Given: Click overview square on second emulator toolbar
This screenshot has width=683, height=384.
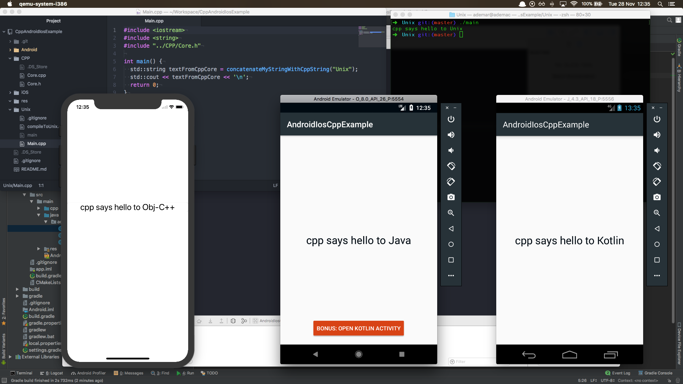Looking at the screenshot, I should (x=657, y=260).
